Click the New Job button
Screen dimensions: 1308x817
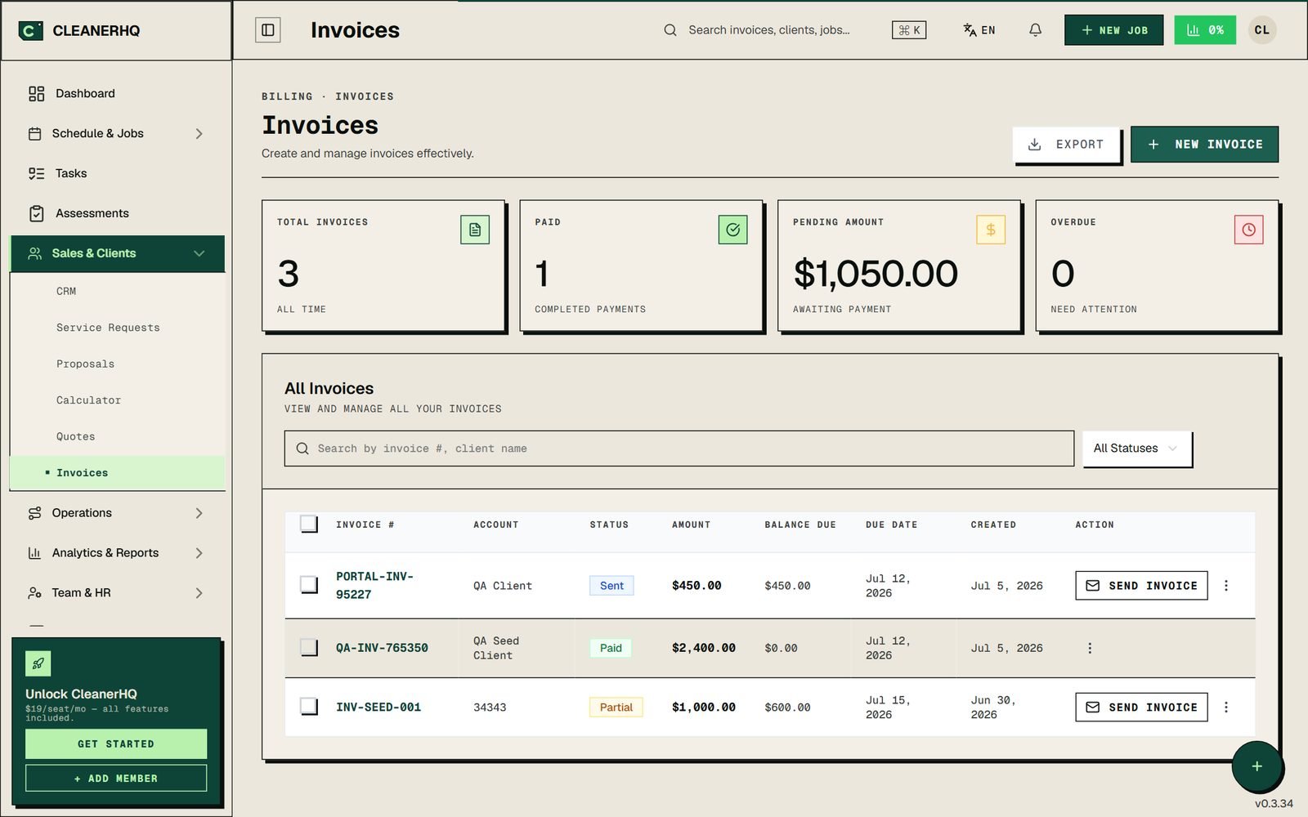pos(1113,30)
